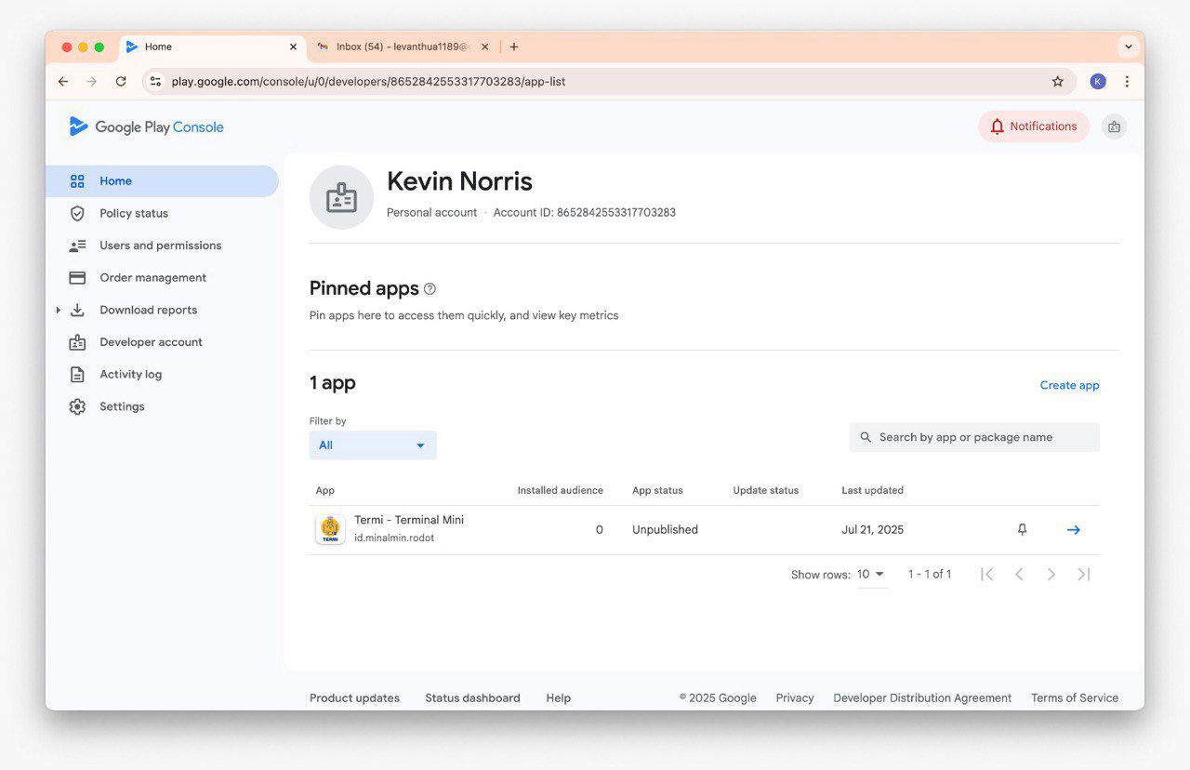Click the profile picture placeholder beside Kevin Norris
Screen dimensions: 1190x770
(x=341, y=197)
